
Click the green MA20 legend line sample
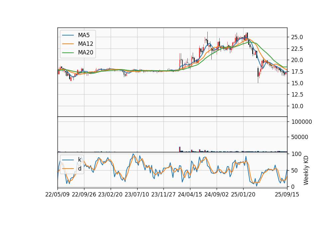[x=68, y=53]
